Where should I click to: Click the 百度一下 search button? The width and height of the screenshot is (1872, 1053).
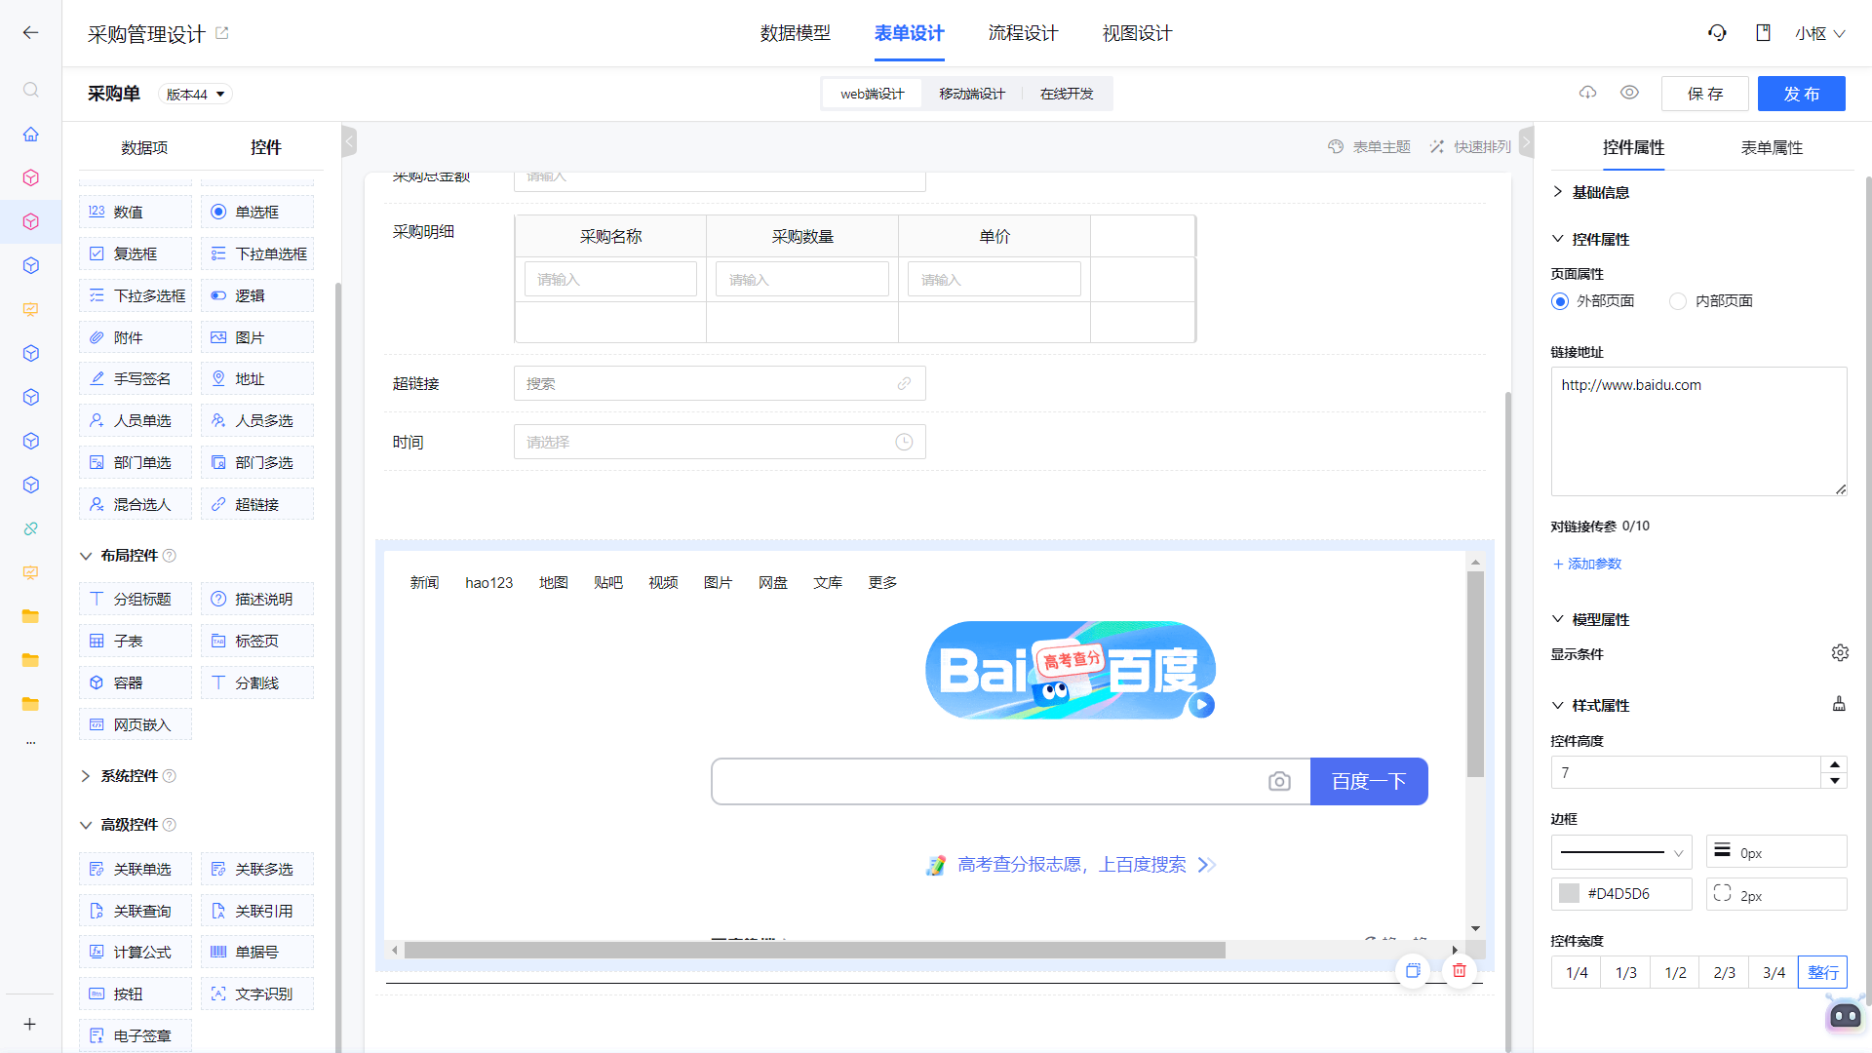click(x=1369, y=781)
